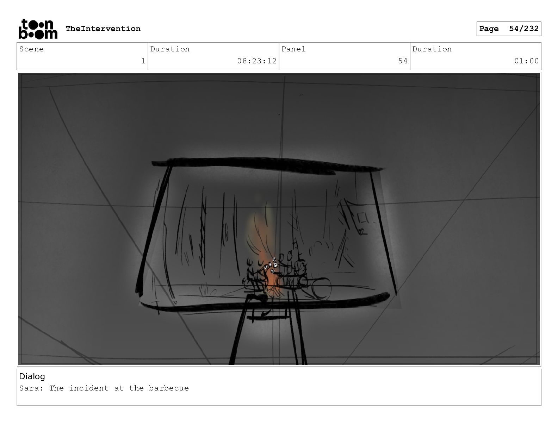Image resolution: width=558 pixels, height=431 pixels.
Task: Select the scene duration value 08:23:12
Action: tap(257, 61)
